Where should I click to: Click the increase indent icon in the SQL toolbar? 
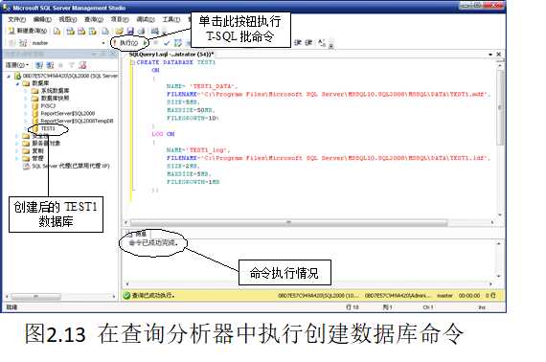pyautogui.click(x=308, y=42)
